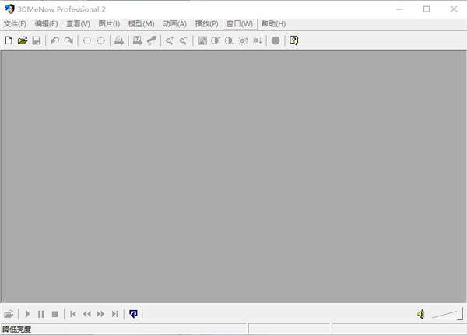Mute with the speaker icon
This screenshot has width=467, height=335.
coord(420,314)
